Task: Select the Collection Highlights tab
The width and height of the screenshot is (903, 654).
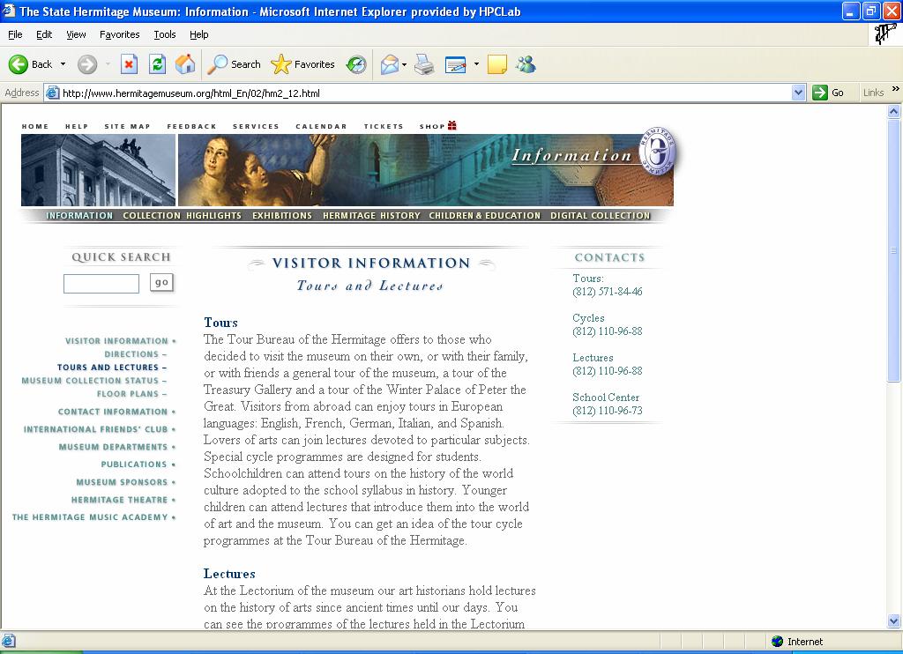Action: click(x=182, y=215)
